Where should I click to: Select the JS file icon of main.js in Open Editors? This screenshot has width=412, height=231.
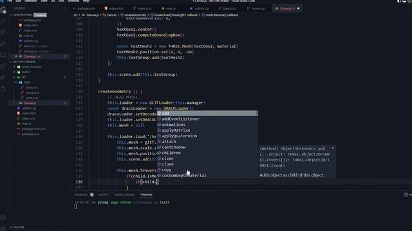21,36
